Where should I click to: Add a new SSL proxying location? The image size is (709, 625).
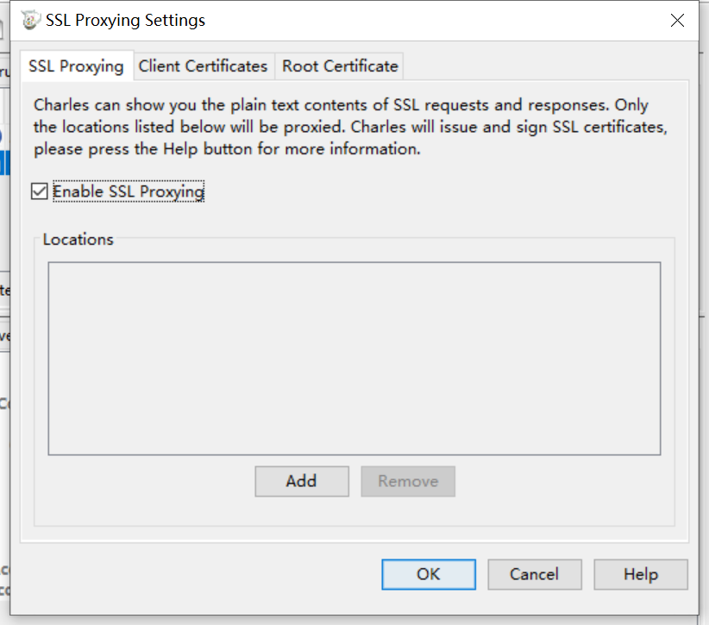[x=302, y=481]
